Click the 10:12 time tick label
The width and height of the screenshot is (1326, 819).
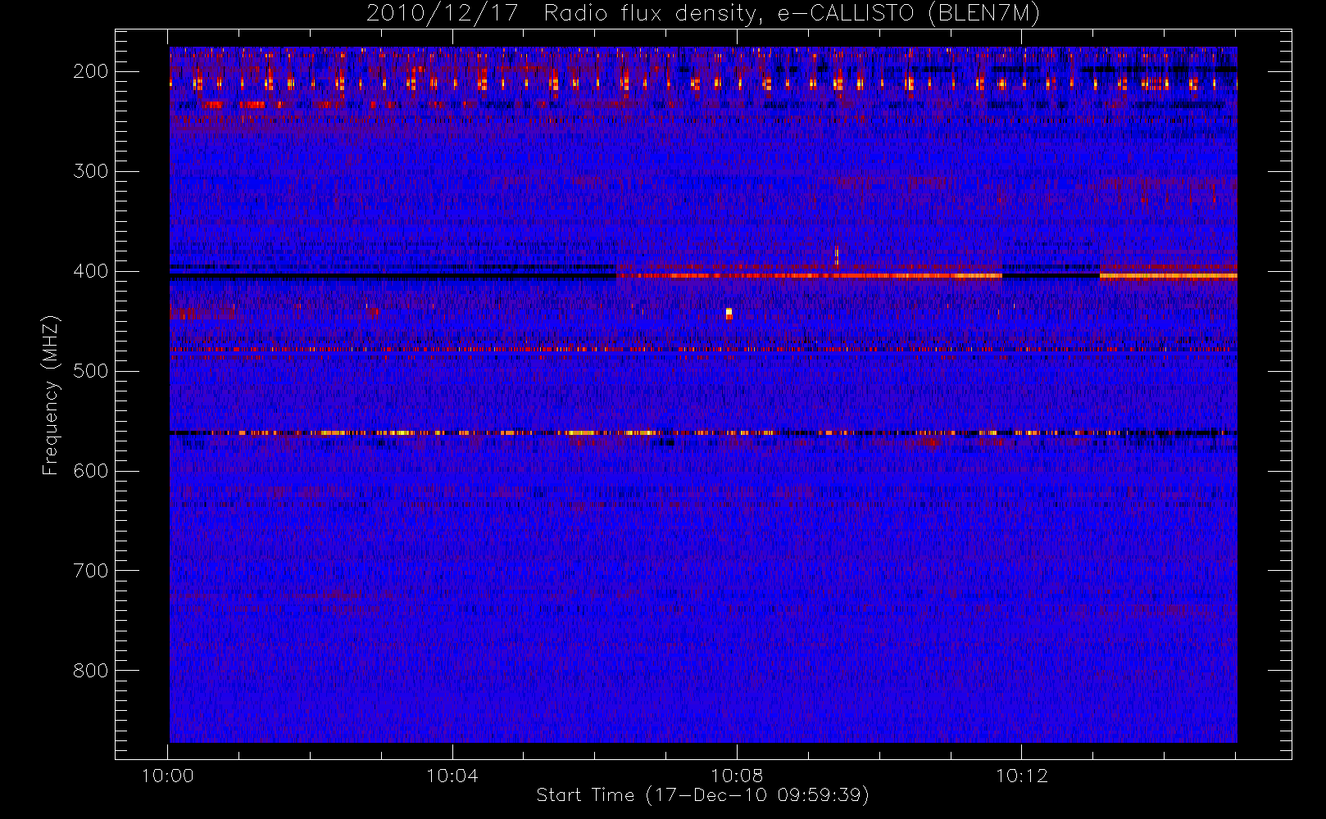tap(1021, 776)
